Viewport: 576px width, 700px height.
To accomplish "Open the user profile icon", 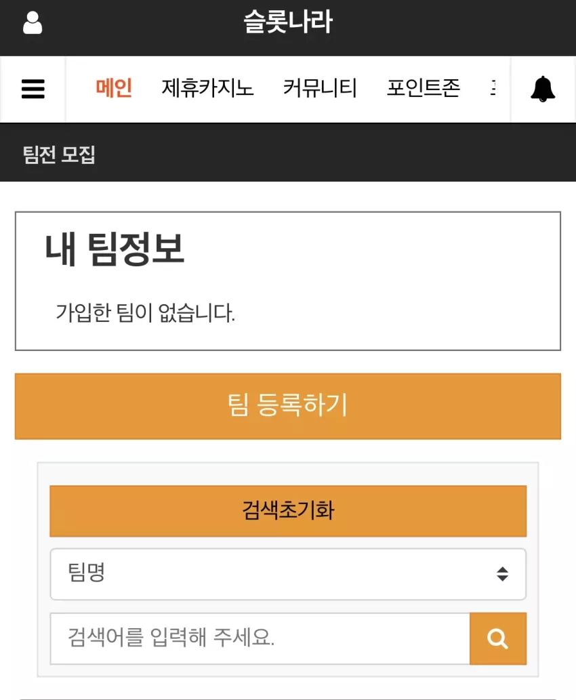I will coord(33,23).
